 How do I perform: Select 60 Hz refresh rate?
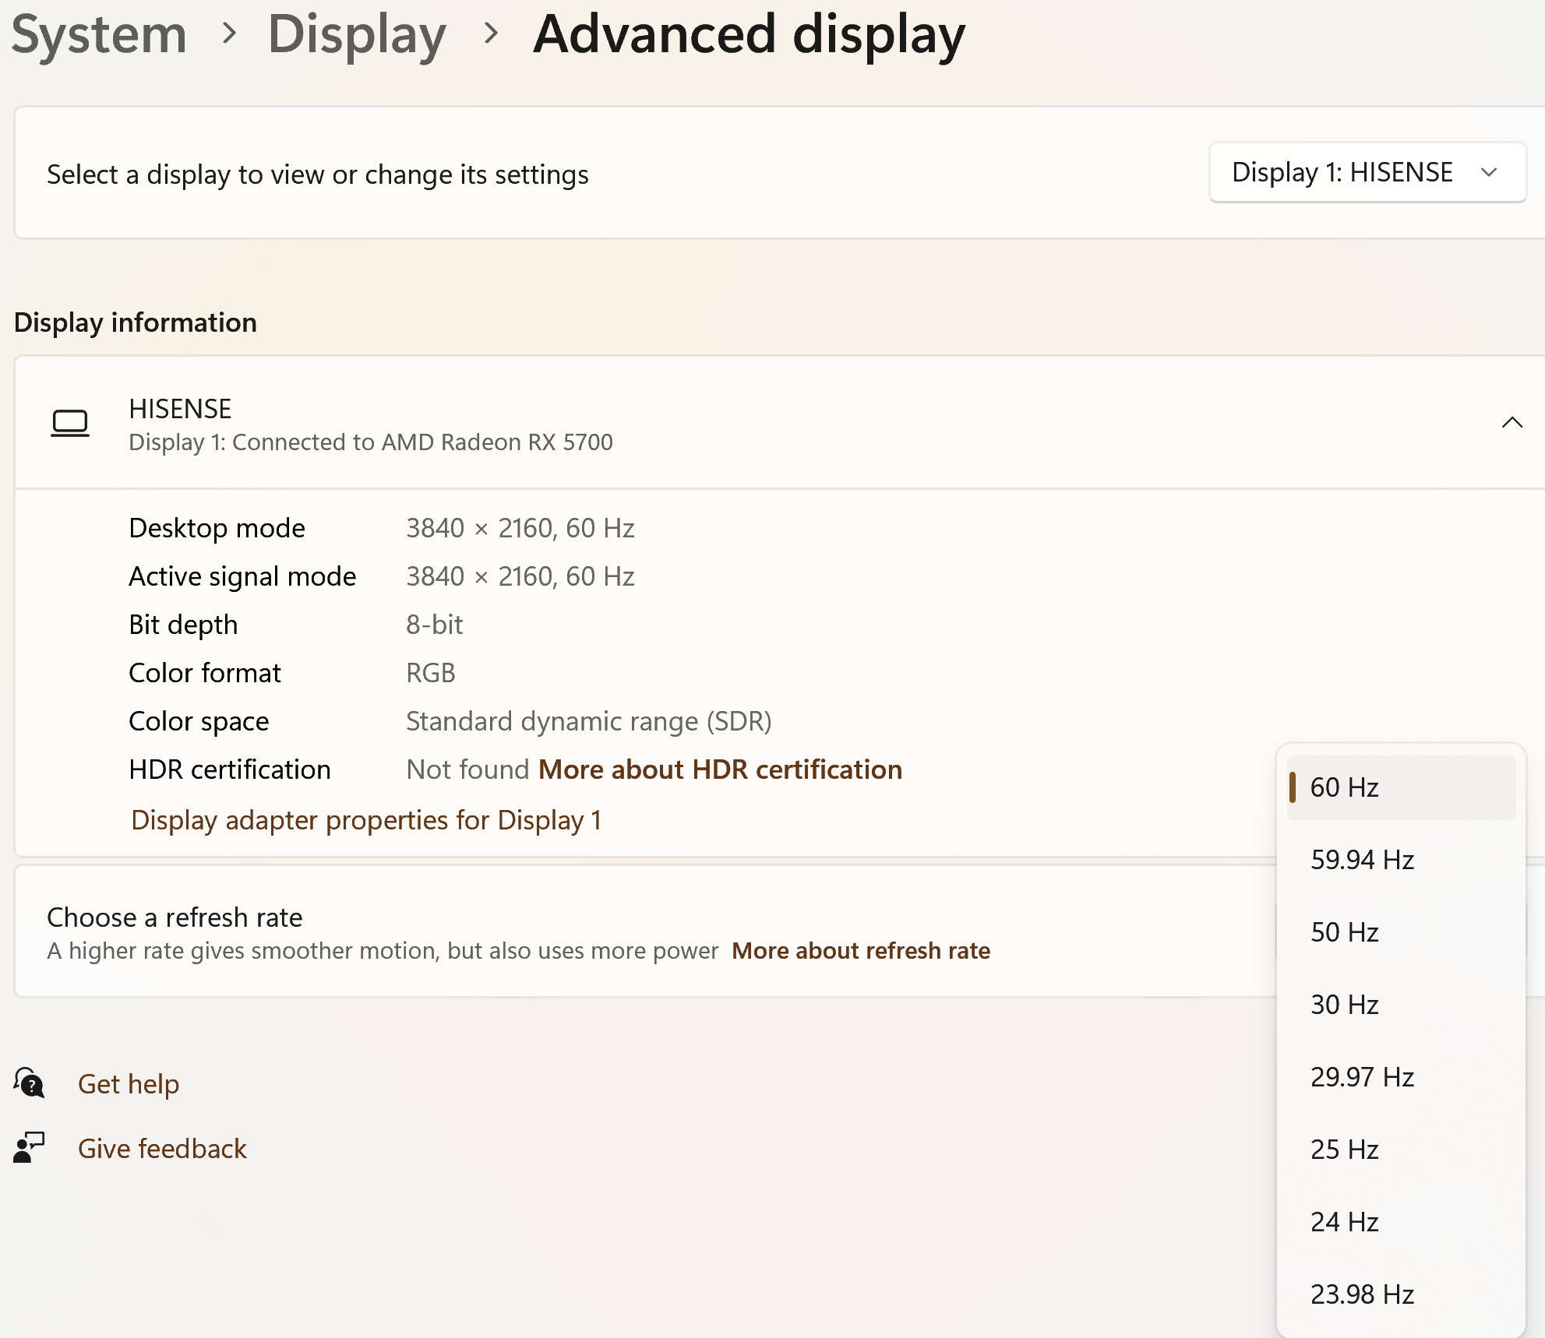[x=1342, y=787]
